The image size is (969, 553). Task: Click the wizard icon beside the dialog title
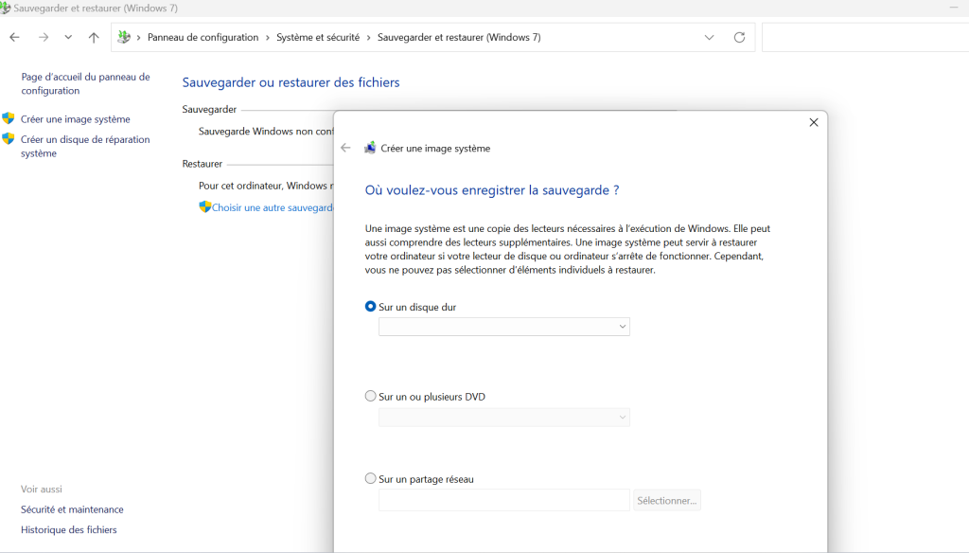[370, 147]
